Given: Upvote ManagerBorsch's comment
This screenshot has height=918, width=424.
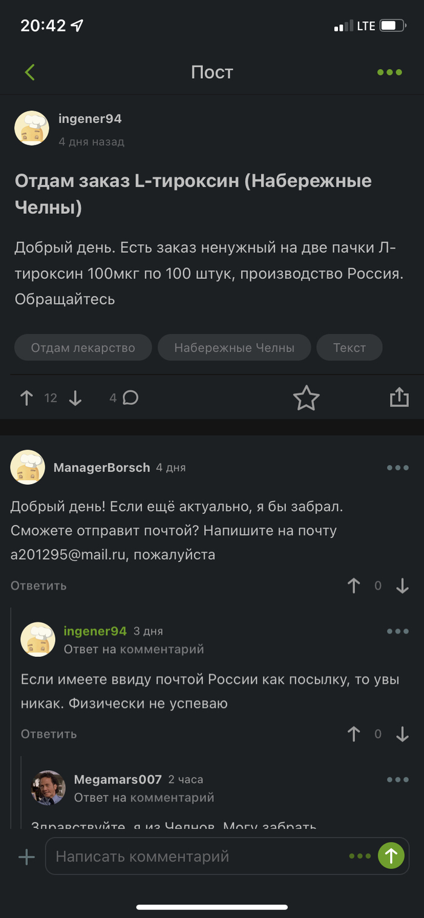Looking at the screenshot, I should point(354,586).
